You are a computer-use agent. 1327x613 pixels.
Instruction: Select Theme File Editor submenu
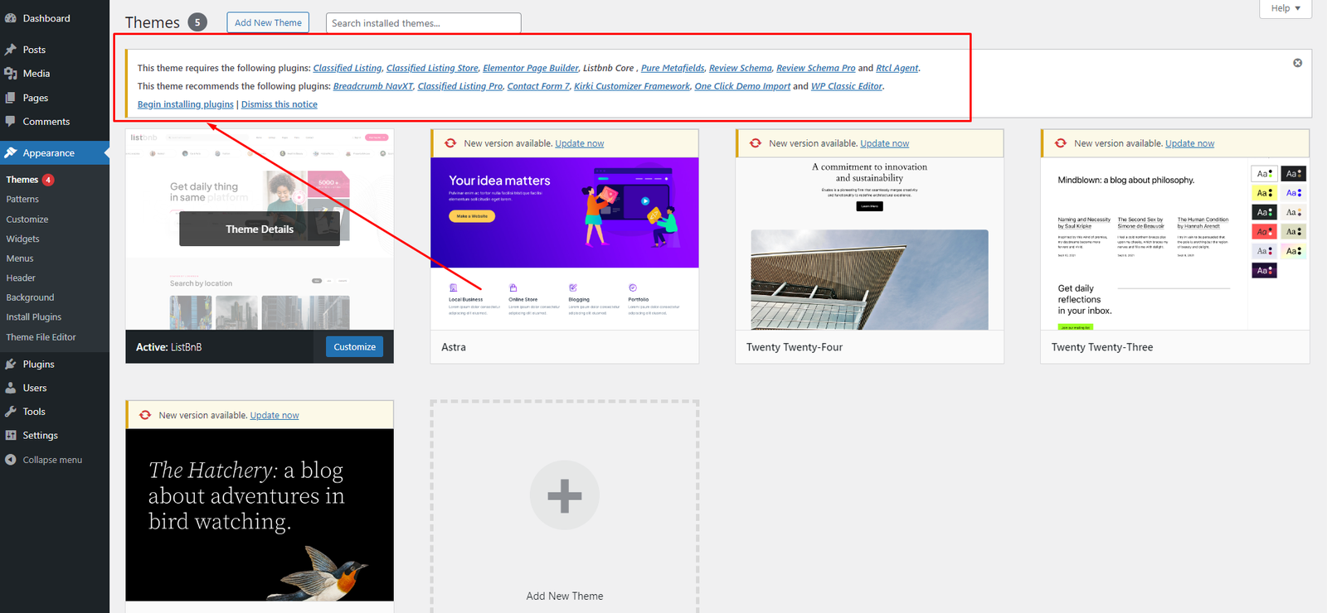coord(41,337)
